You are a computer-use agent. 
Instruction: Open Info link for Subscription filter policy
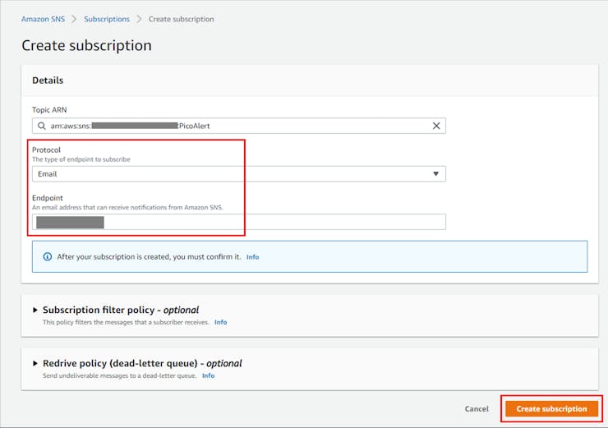point(220,323)
